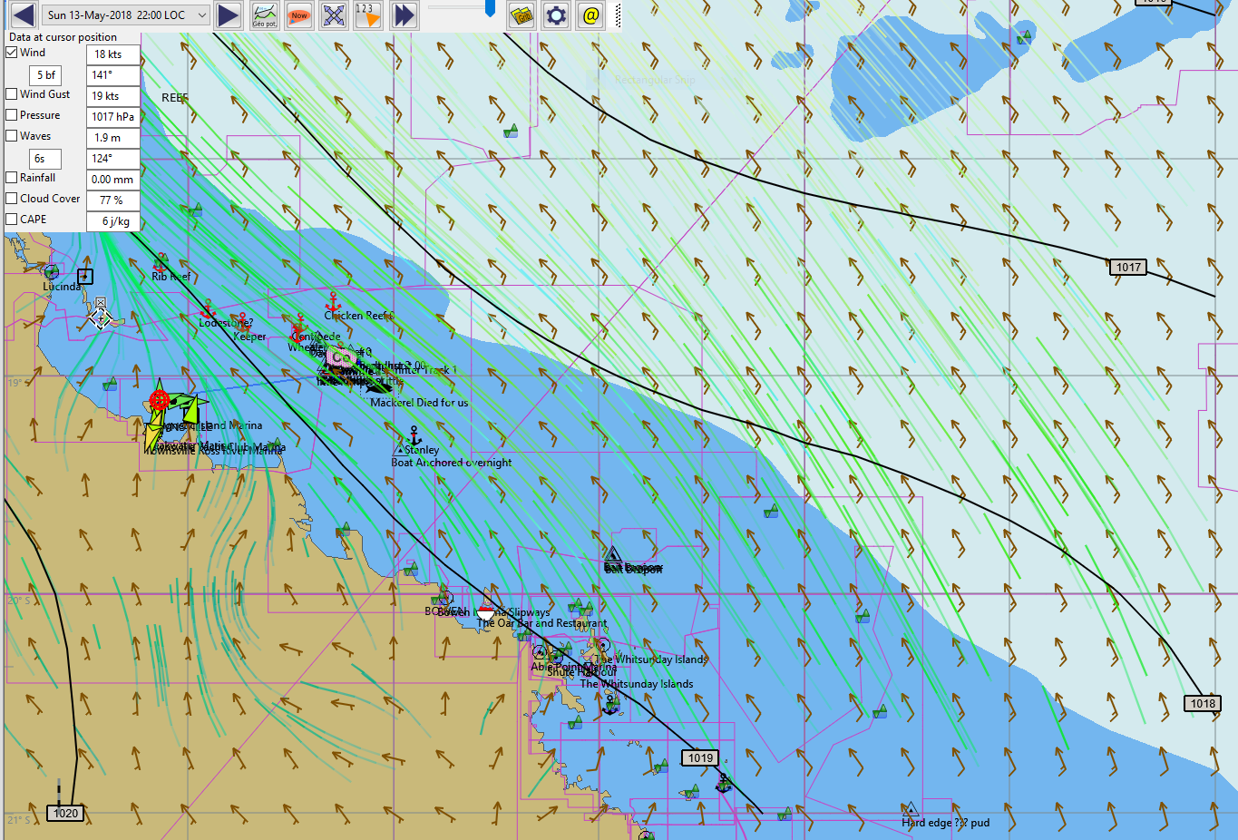Screen dimensions: 1238x840
Task: Click the 1019 isobar label
Action: click(x=700, y=758)
